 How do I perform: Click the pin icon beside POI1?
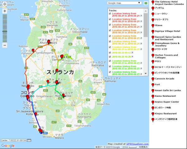153,62
